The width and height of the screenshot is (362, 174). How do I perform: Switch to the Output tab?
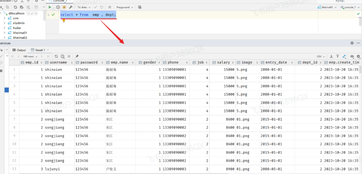pyautogui.click(x=19, y=50)
